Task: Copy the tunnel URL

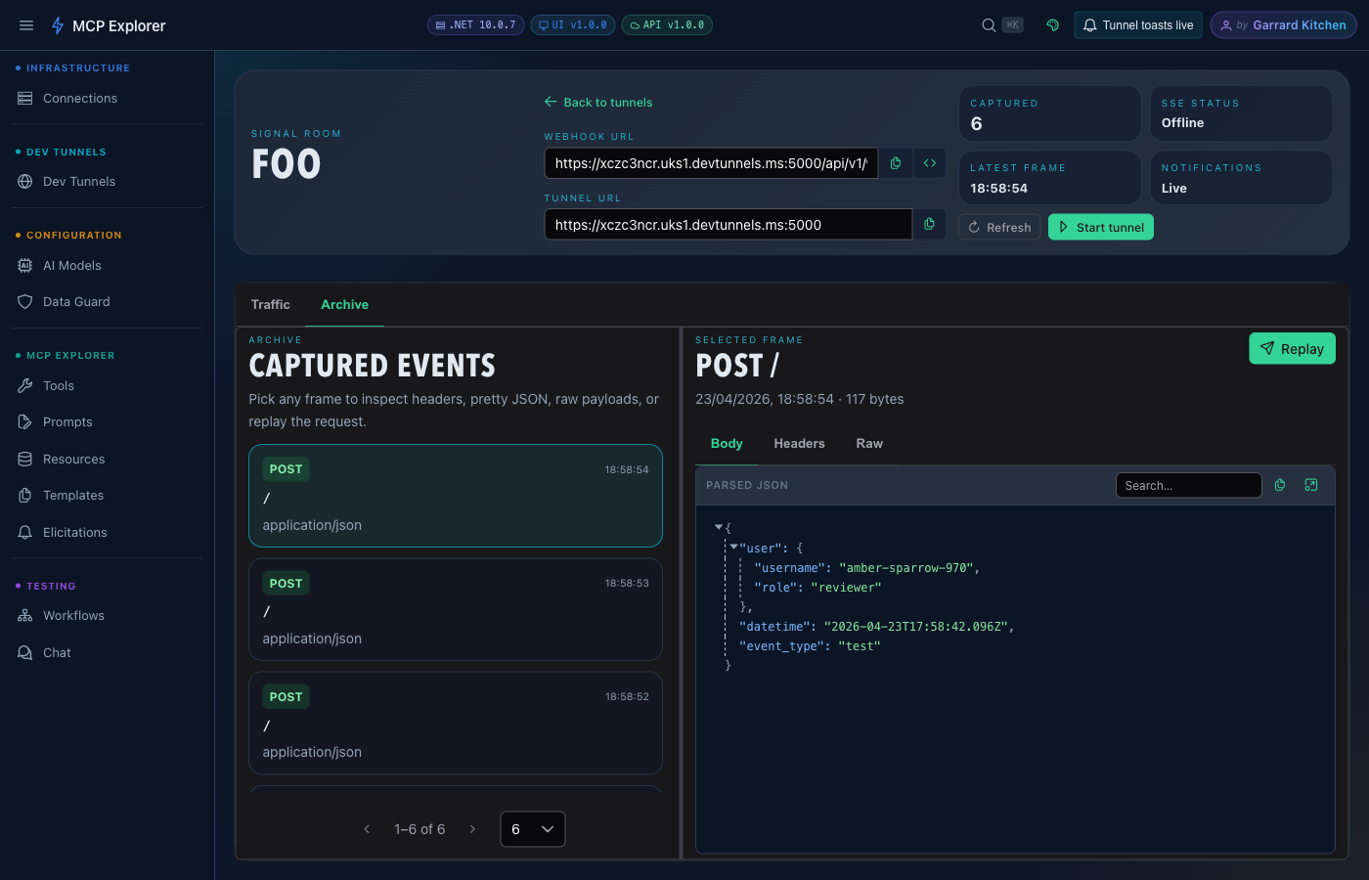Action: pyautogui.click(x=929, y=224)
